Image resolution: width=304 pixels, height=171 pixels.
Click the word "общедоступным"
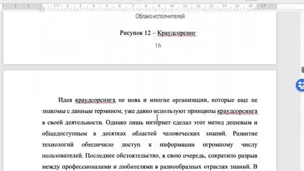click(x=65, y=134)
